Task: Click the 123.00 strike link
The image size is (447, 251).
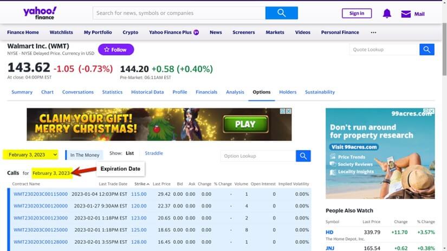Action: [139, 218]
